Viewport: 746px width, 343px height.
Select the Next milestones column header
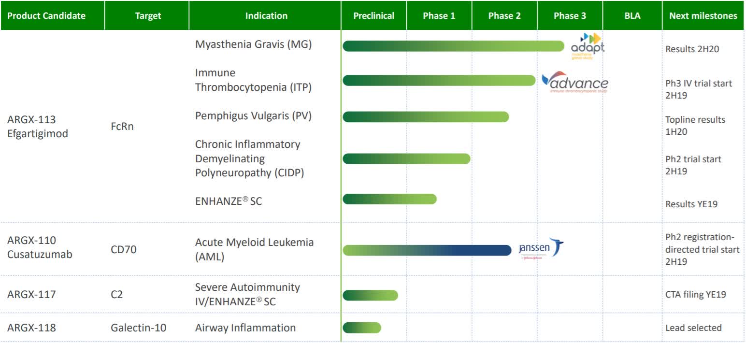pyautogui.click(x=703, y=15)
